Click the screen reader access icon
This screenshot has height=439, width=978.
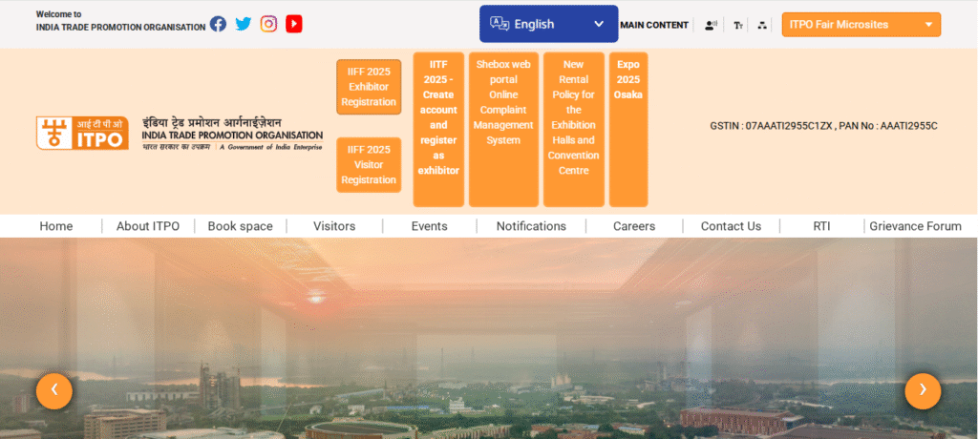coord(711,26)
